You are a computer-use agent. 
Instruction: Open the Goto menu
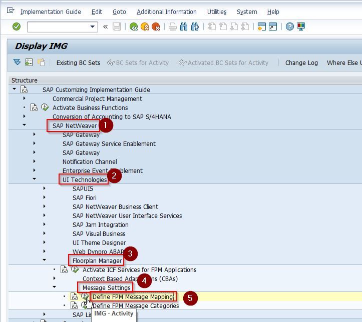[x=119, y=12]
